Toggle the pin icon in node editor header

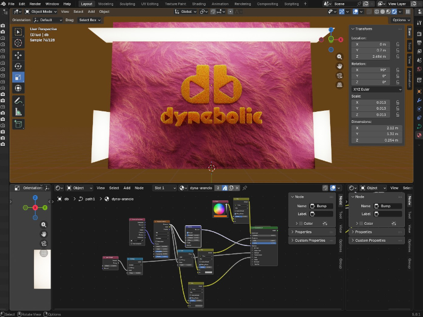245,188
